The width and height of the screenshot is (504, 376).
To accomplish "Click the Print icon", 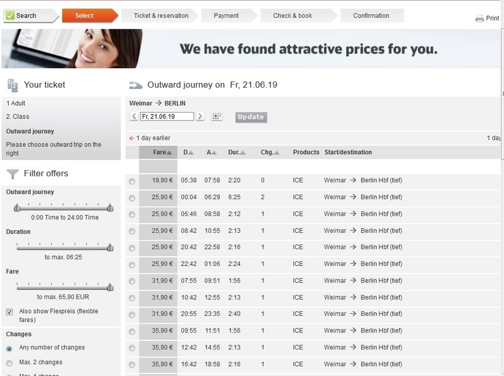I will coord(479,18).
